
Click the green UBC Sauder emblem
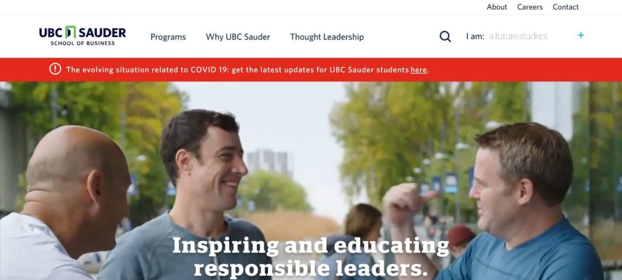coord(70,32)
